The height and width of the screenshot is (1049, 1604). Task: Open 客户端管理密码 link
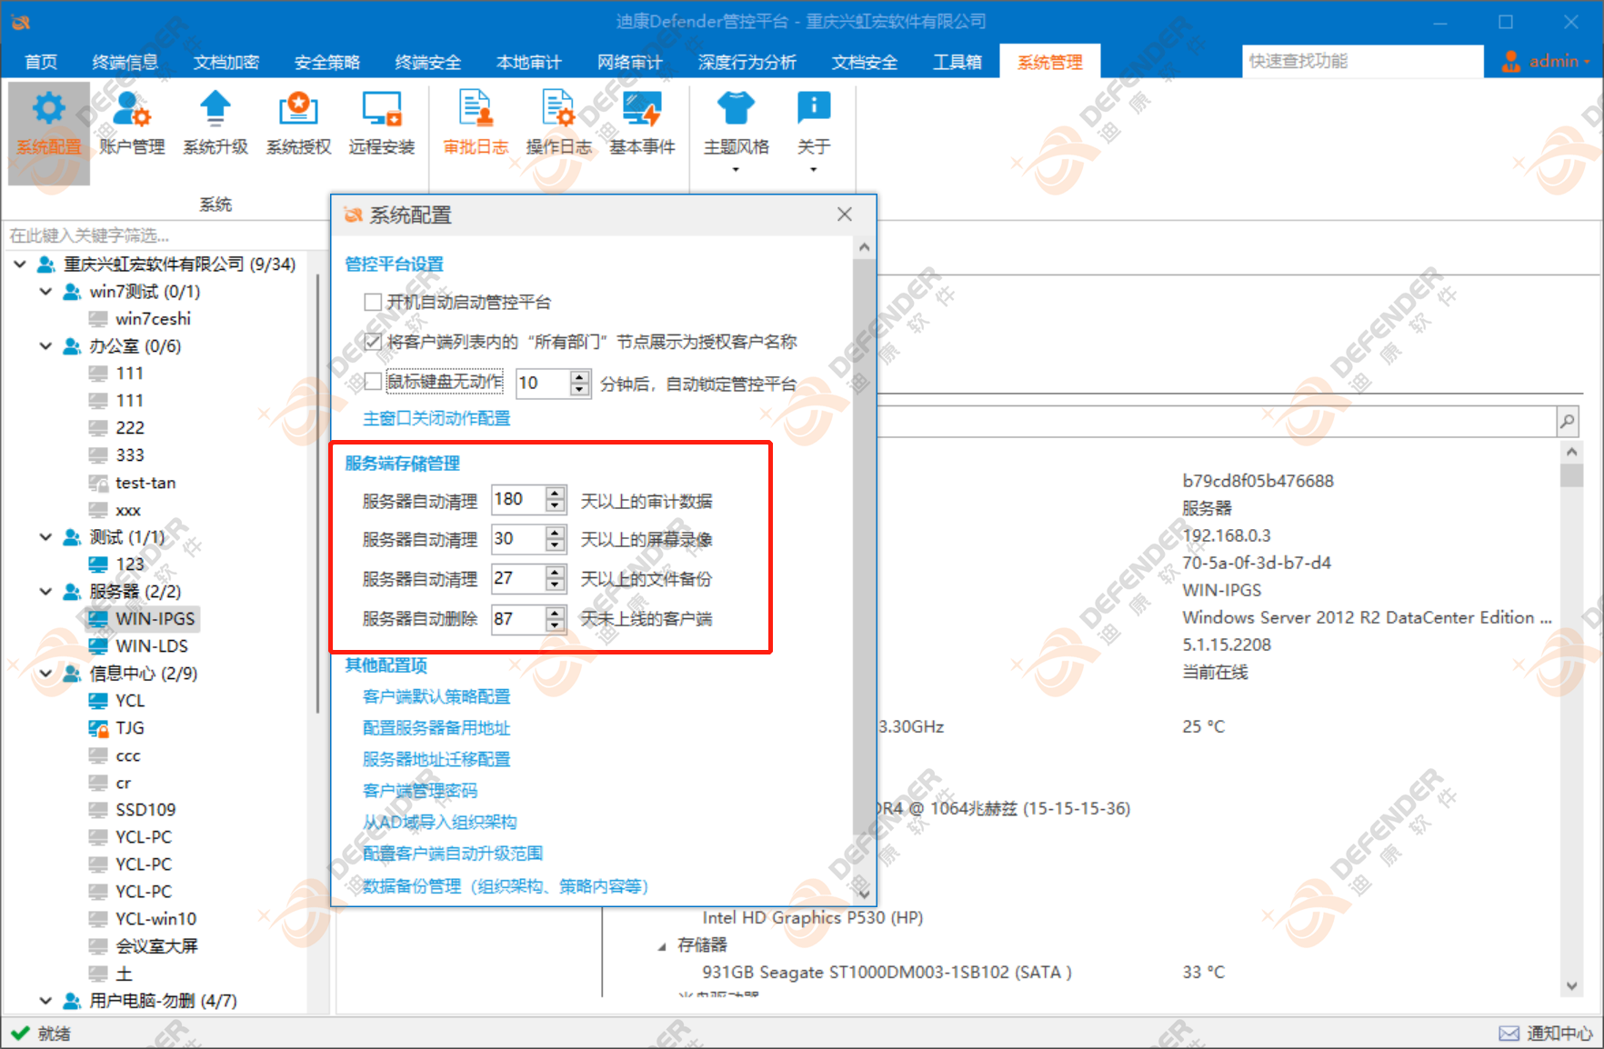pos(420,791)
